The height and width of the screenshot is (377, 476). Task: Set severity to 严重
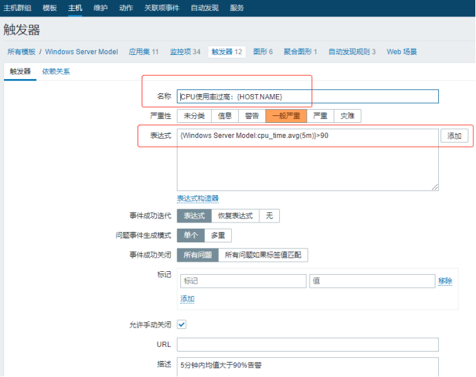click(321, 116)
